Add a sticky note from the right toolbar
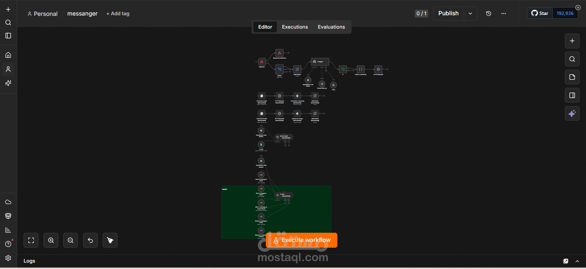The width and height of the screenshot is (586, 269). pos(572,77)
